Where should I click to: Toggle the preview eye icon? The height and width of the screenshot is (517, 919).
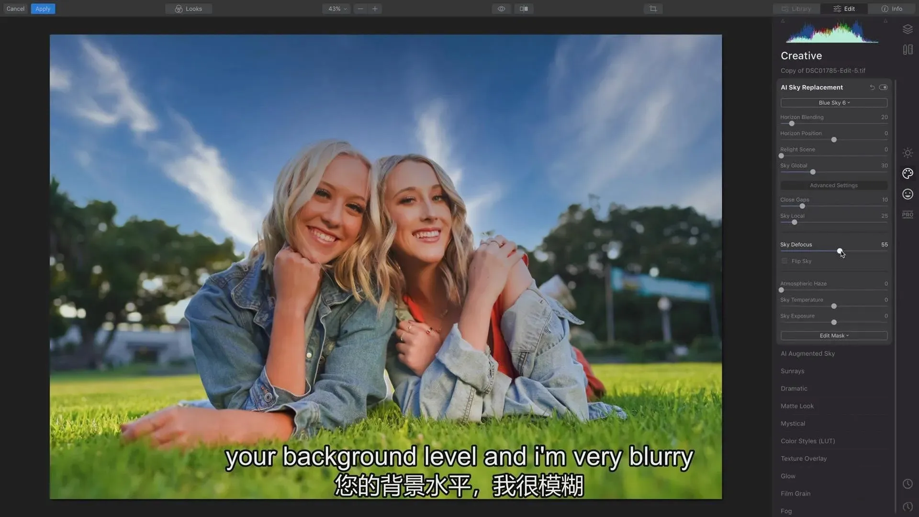coord(501,9)
